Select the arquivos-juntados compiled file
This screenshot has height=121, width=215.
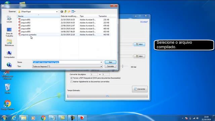(27, 35)
